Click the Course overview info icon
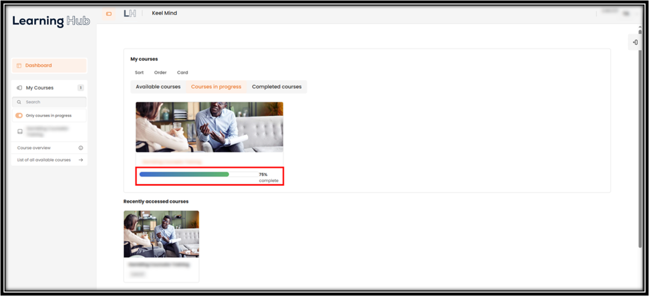 click(81, 148)
